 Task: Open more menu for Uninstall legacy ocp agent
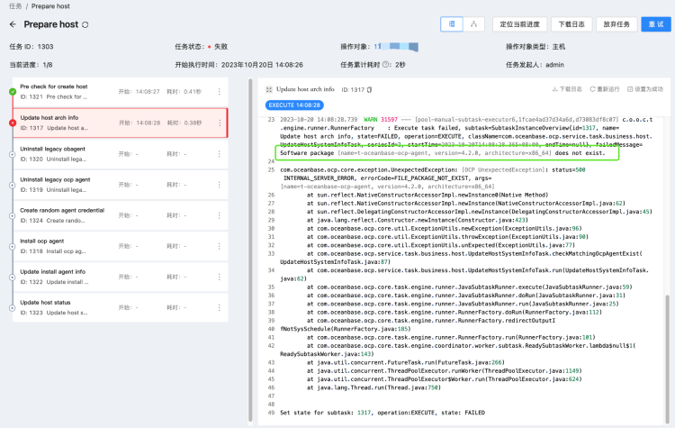coord(219,185)
